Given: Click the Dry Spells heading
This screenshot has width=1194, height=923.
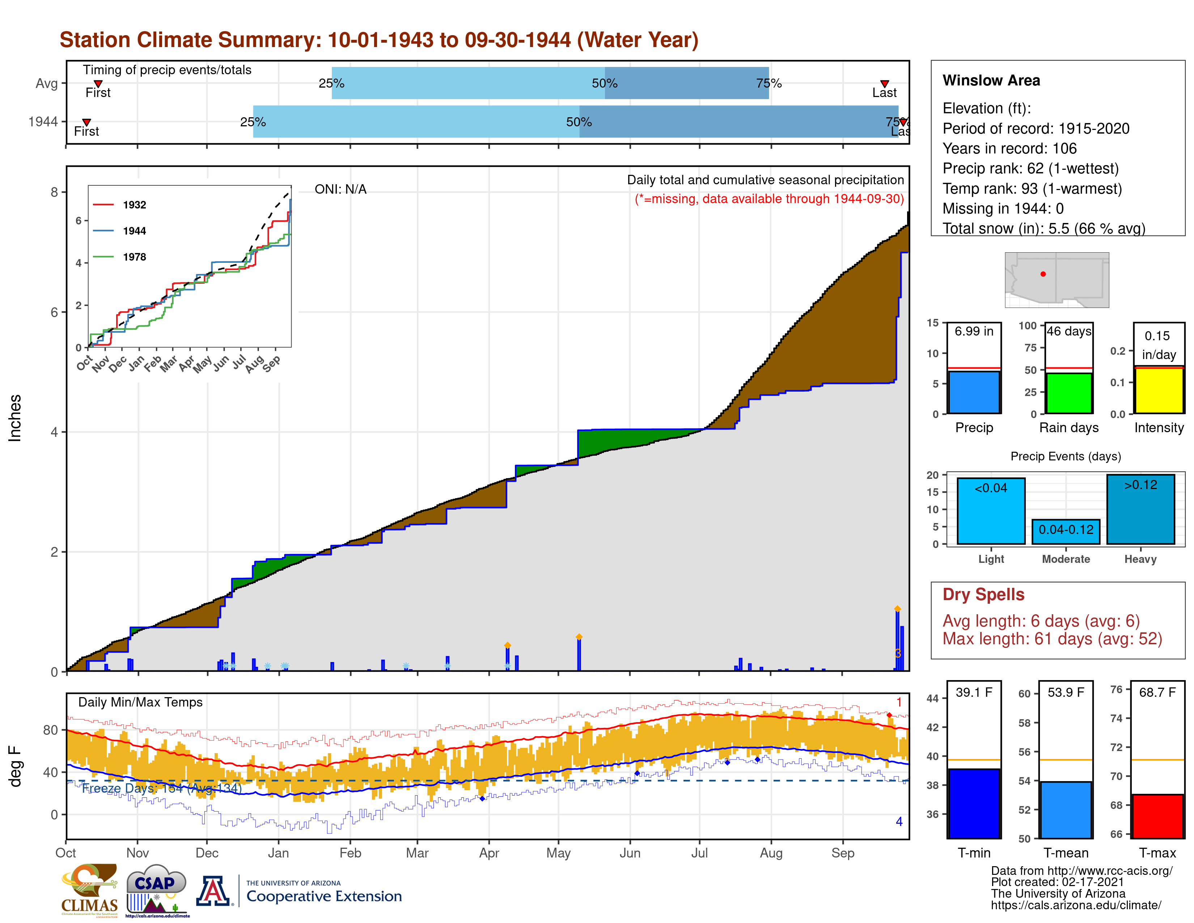Looking at the screenshot, I should 983,594.
